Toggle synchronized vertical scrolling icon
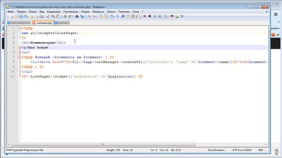Viewport: 282px width, 158px height. [x=101, y=17]
